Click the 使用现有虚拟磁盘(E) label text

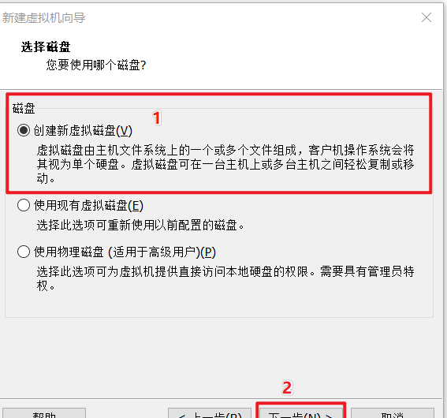pyautogui.click(x=88, y=205)
